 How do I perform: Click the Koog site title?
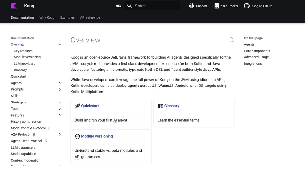coord(29,6)
